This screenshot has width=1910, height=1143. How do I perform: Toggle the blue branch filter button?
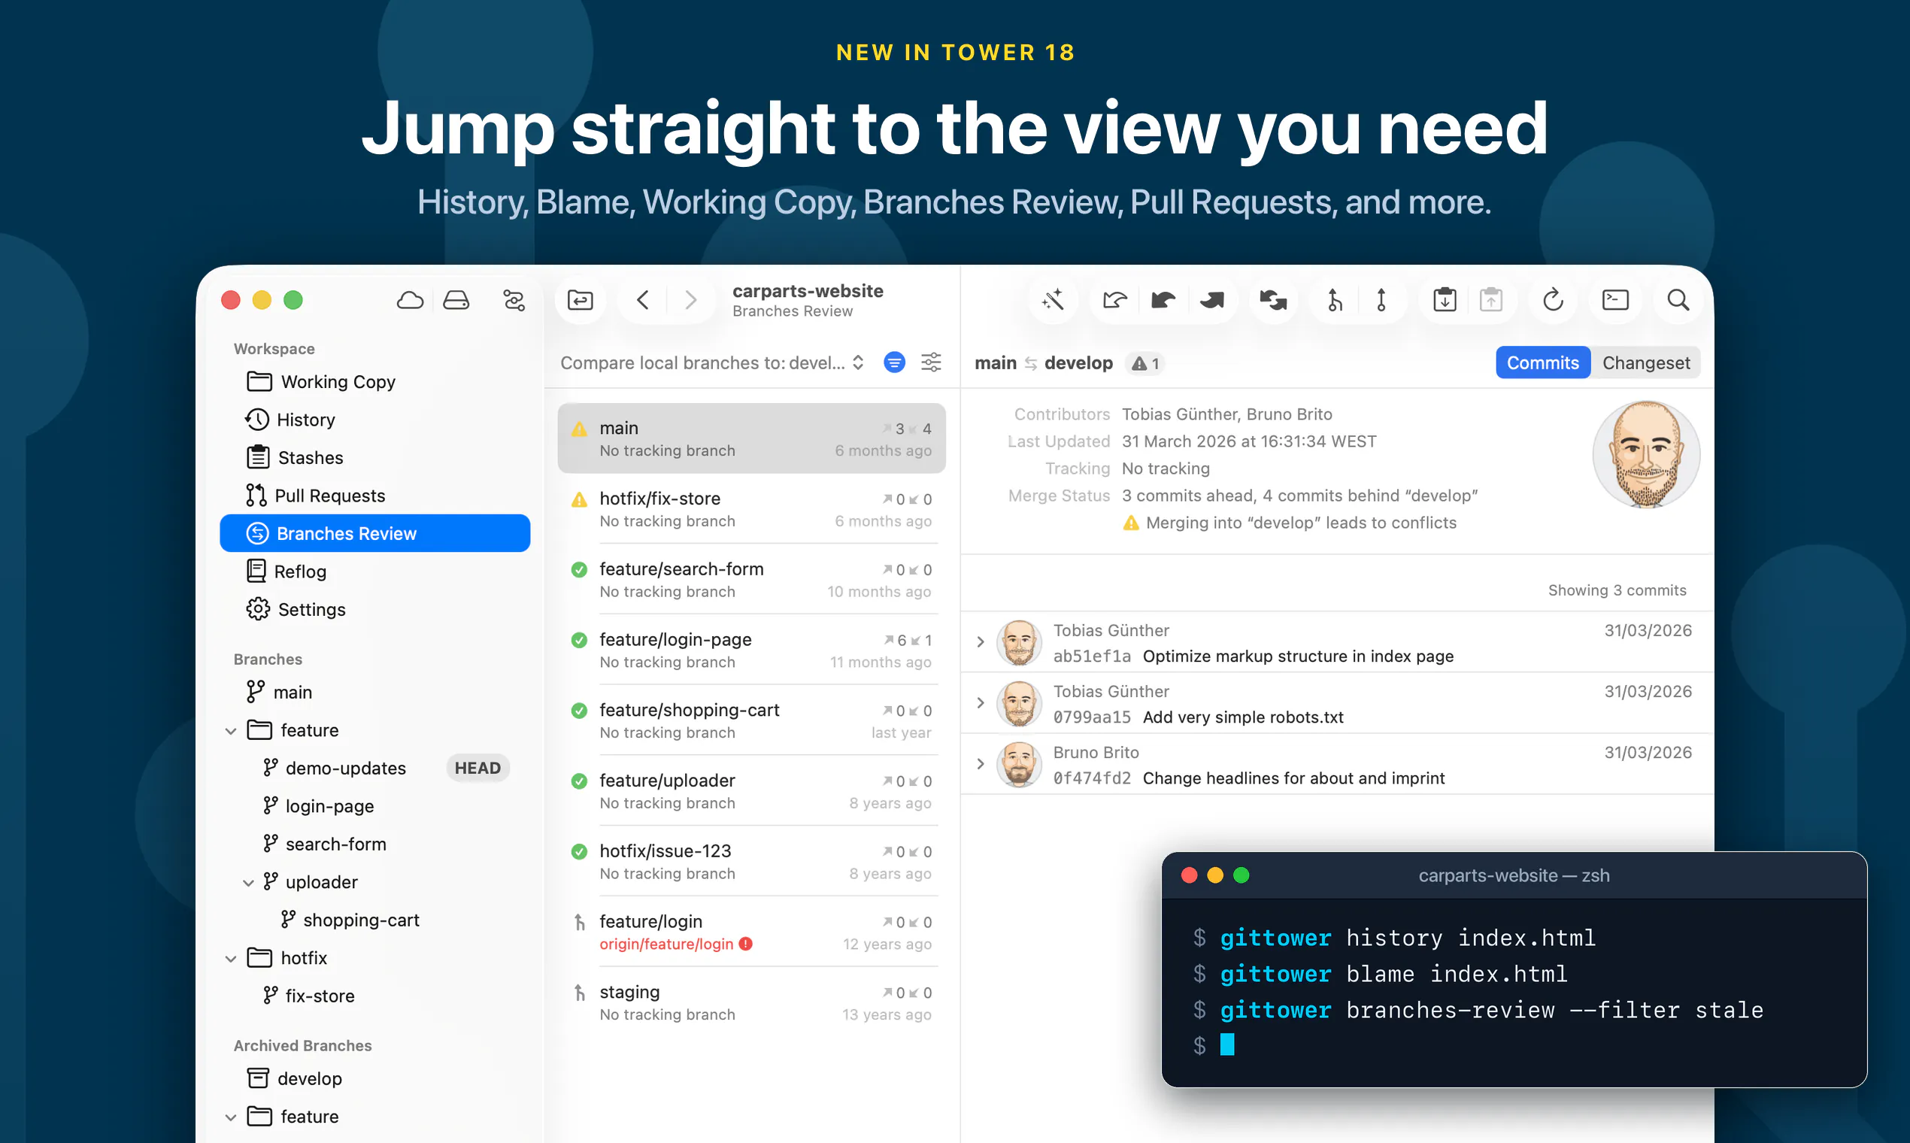tap(894, 362)
